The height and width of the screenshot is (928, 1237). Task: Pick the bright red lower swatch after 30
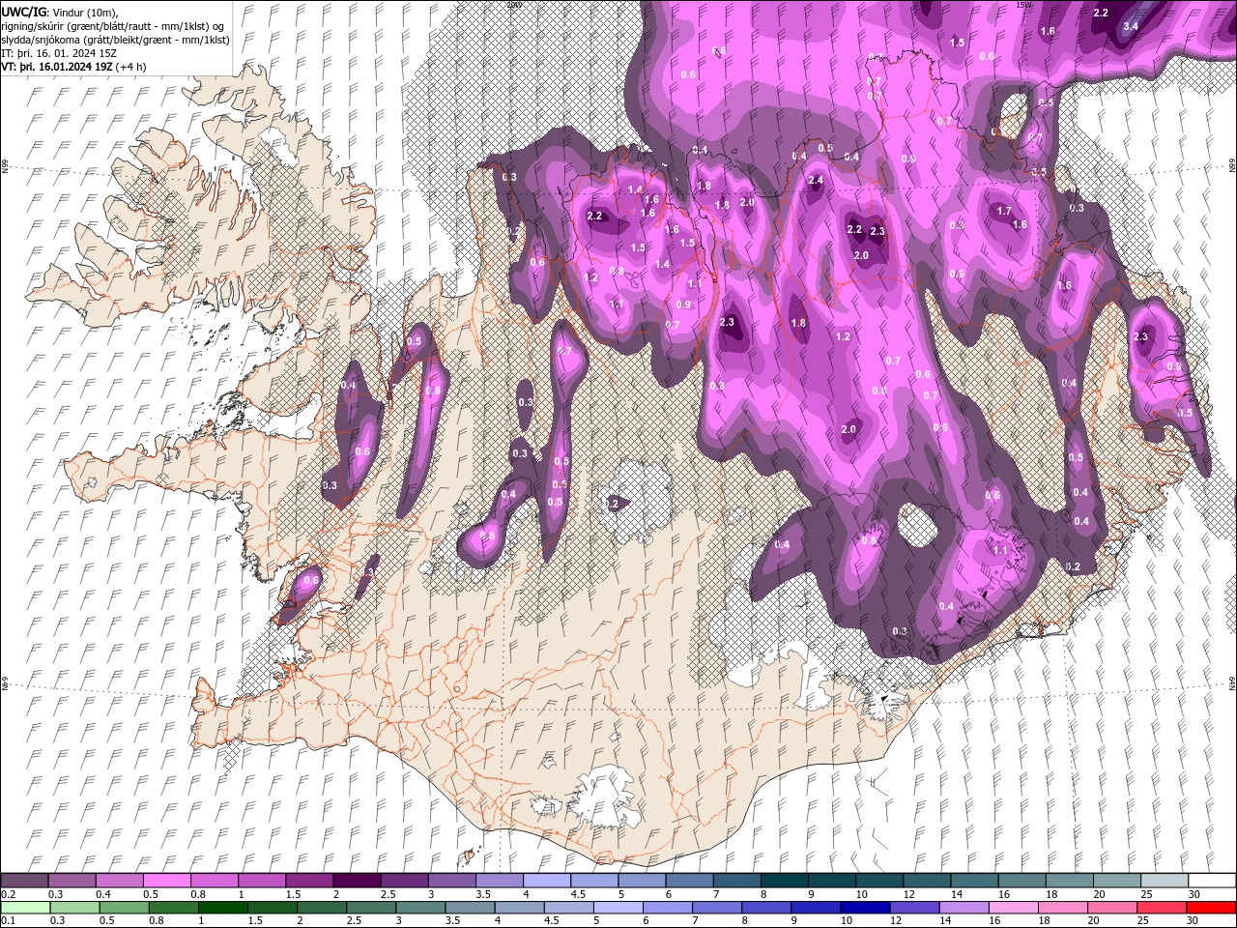[x=1210, y=907]
